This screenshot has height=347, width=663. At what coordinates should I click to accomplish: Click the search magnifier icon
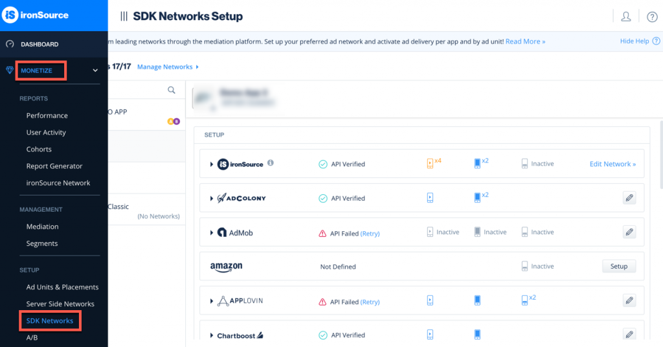coord(171,90)
